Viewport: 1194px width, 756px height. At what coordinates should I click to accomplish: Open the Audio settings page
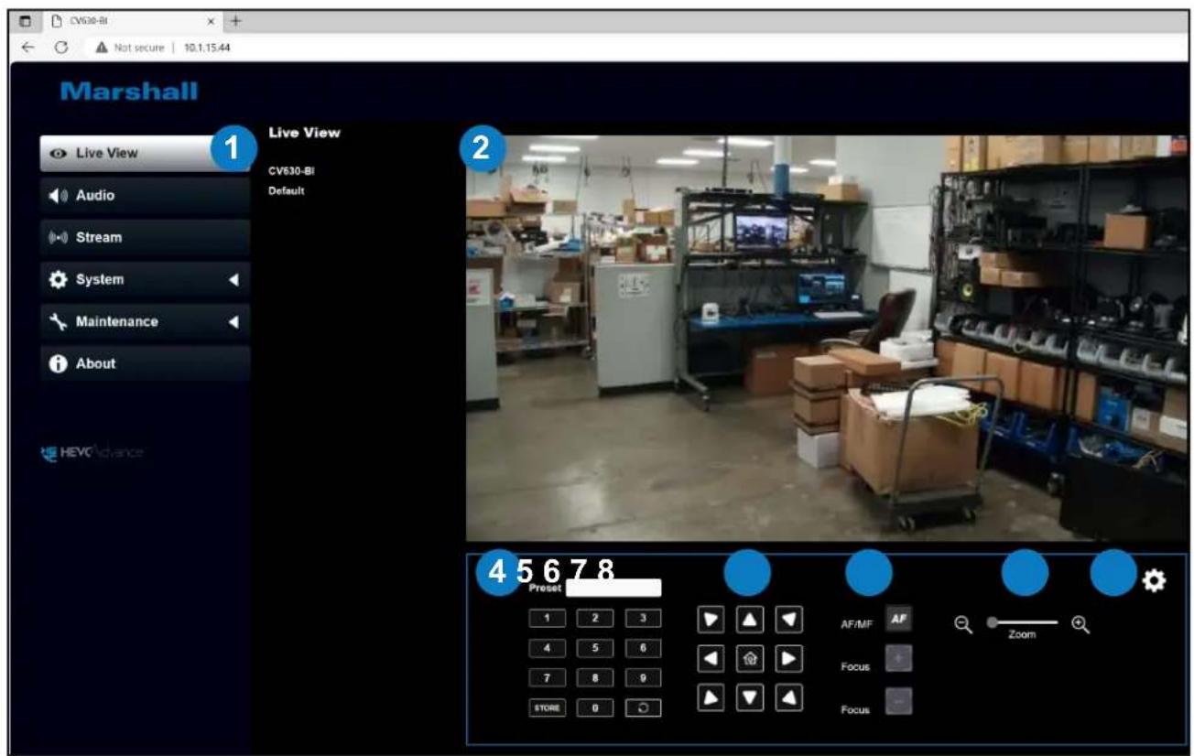point(144,196)
